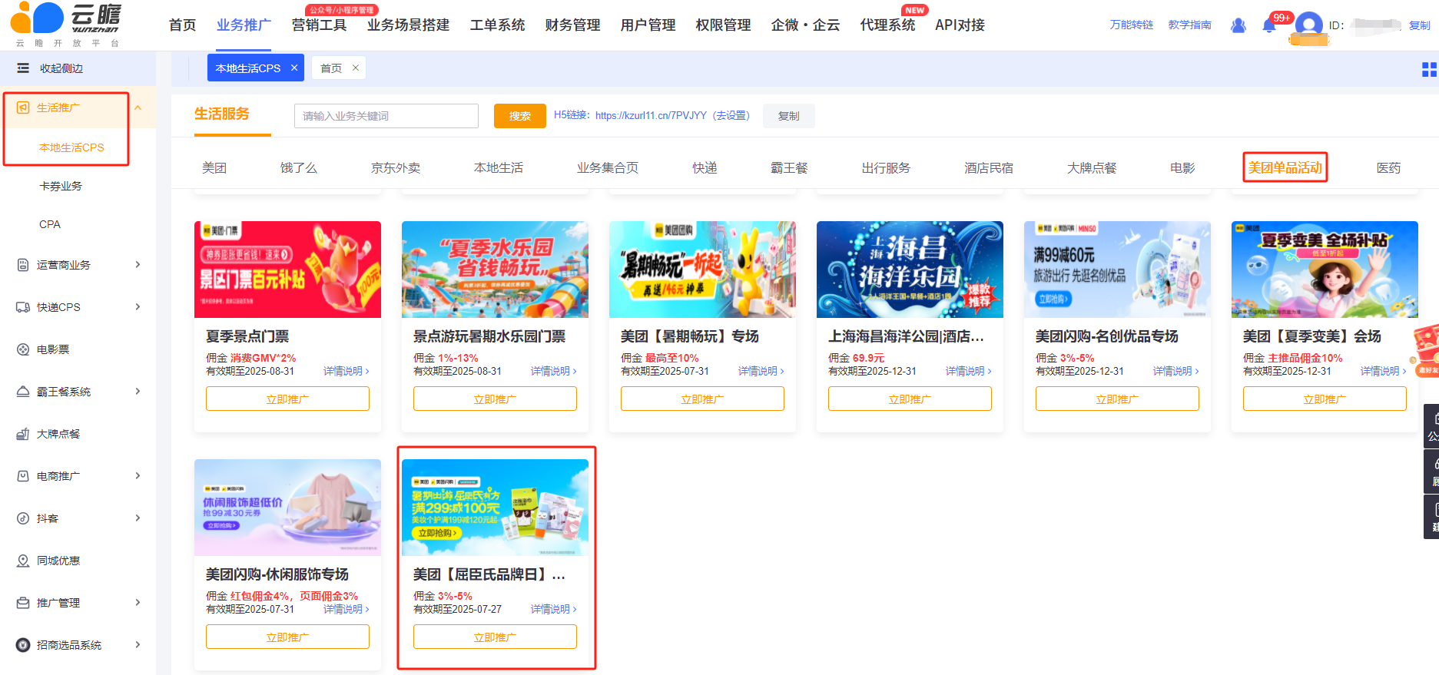This screenshot has width=1439, height=675.
Task: Click 立即推广 for 夏季景点门票
Action: click(287, 399)
